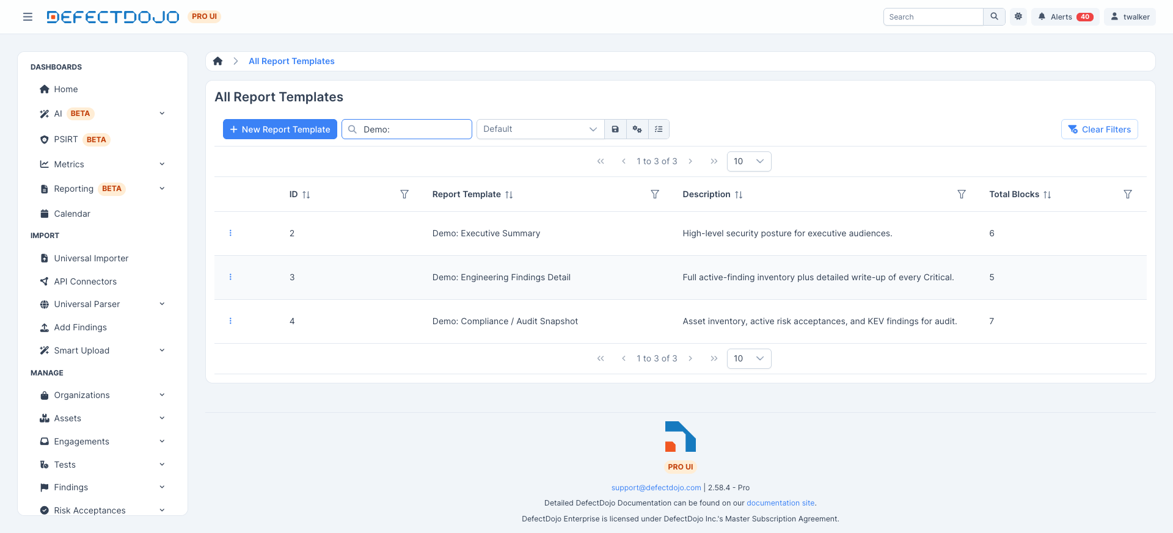Open row actions for Executive Summary
Image resolution: width=1173 pixels, height=533 pixels.
[x=230, y=233]
